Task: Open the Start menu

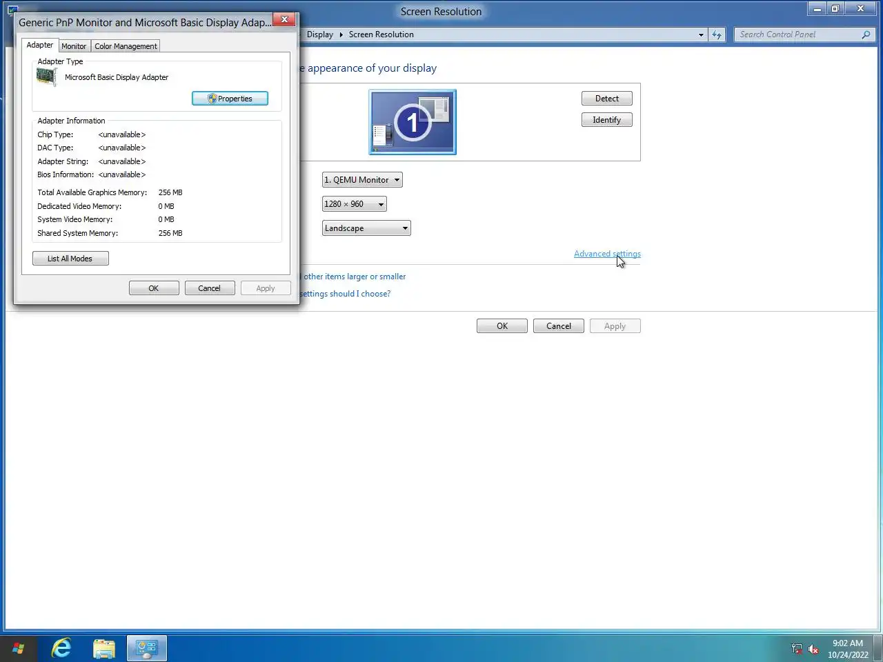Action: (19, 649)
